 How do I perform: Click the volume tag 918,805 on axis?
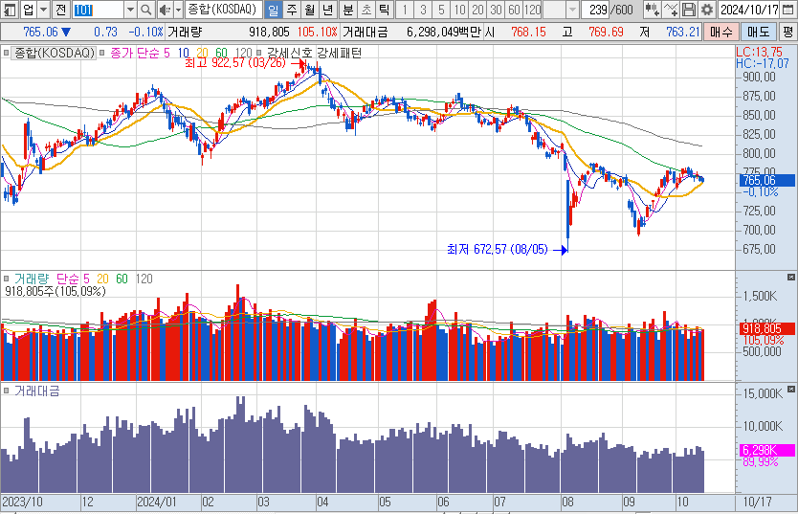(767, 328)
